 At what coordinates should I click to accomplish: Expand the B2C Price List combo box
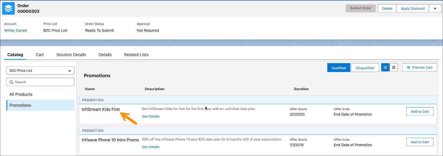[40, 71]
